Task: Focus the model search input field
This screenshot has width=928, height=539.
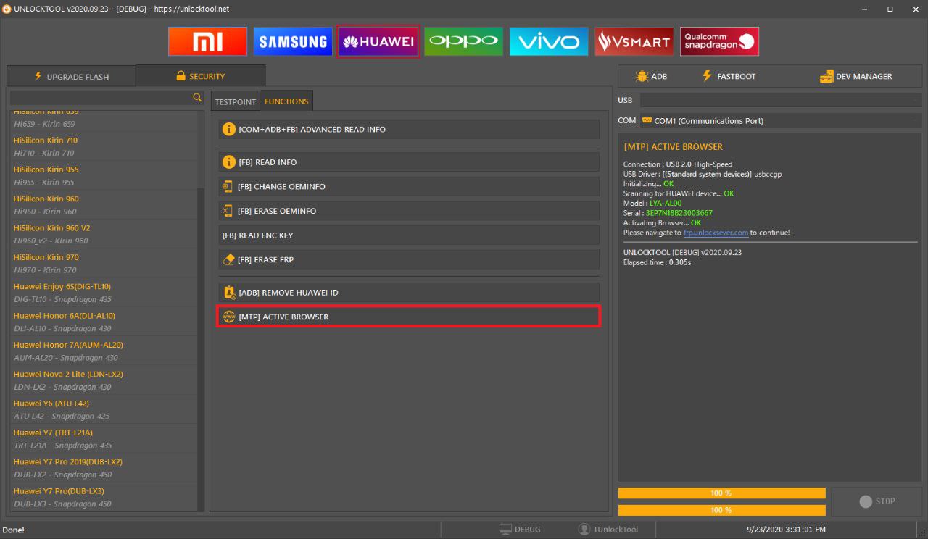Action: coord(100,97)
